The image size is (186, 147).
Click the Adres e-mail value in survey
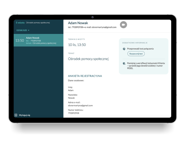coord(80,106)
